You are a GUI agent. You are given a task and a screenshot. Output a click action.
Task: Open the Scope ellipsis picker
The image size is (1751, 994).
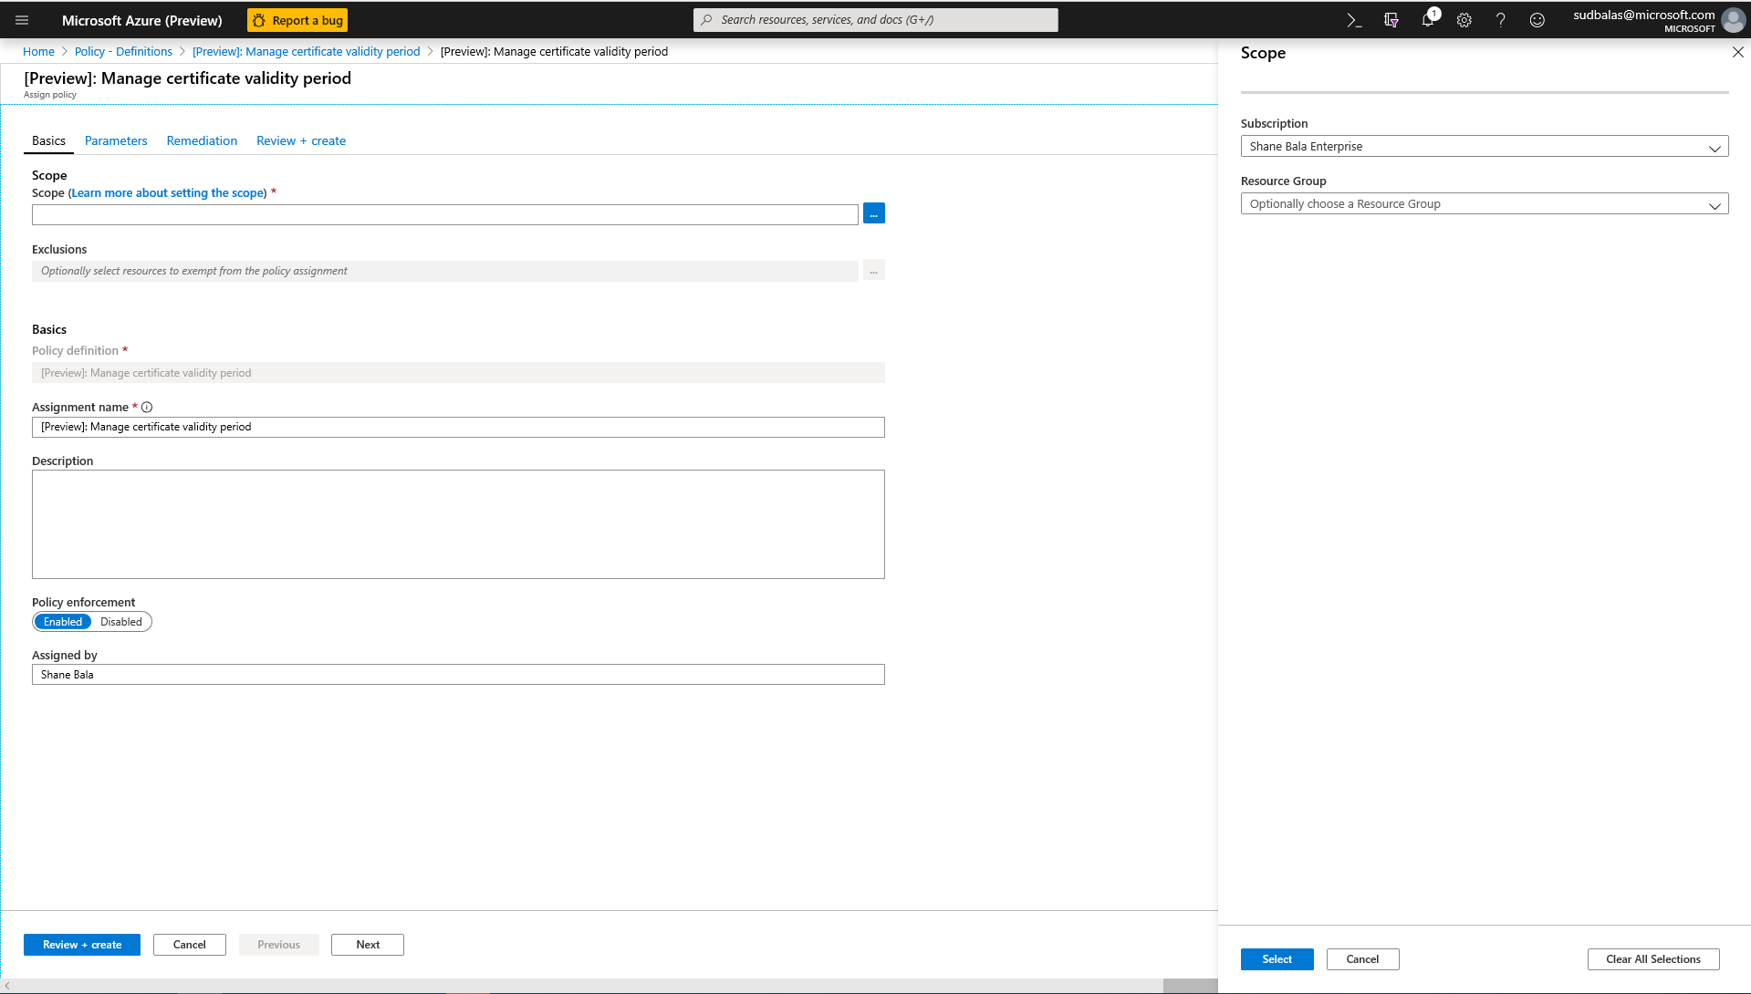coord(873,212)
